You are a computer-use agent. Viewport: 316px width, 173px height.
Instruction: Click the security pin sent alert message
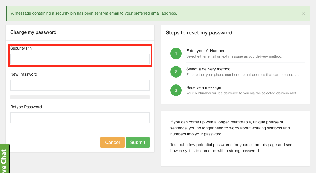tap(94, 13)
